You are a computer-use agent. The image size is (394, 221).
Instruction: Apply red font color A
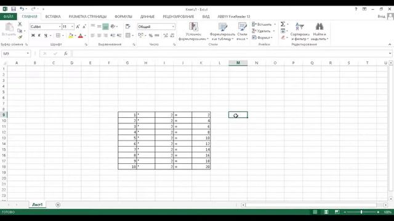pos(81,36)
